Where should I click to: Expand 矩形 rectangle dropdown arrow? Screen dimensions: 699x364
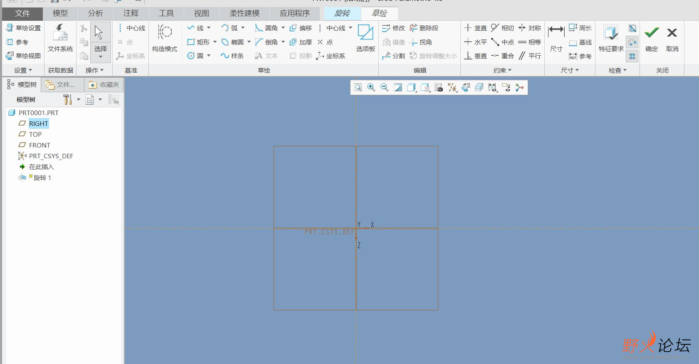215,42
